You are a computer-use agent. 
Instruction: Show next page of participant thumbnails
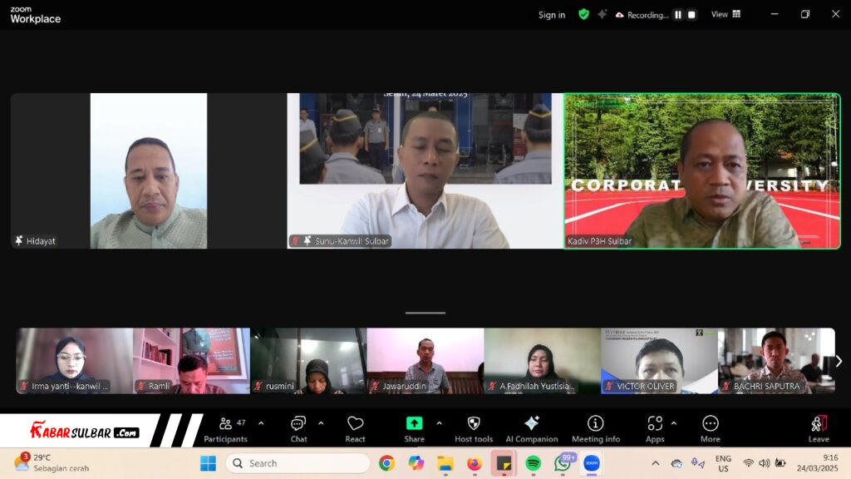point(838,361)
